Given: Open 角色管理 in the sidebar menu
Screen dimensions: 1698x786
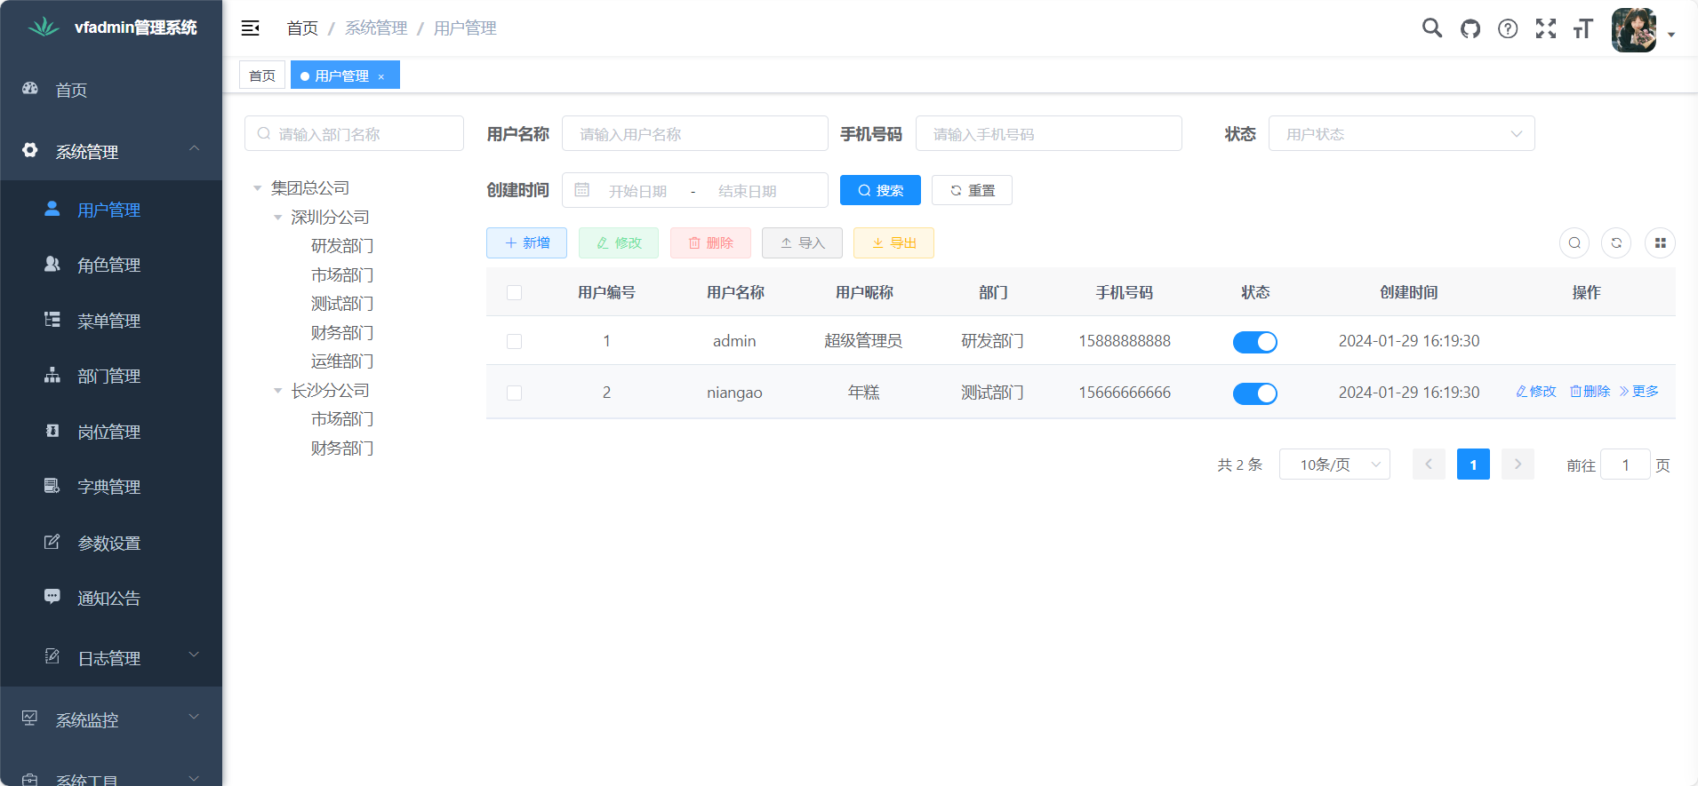Looking at the screenshot, I should click(108, 266).
